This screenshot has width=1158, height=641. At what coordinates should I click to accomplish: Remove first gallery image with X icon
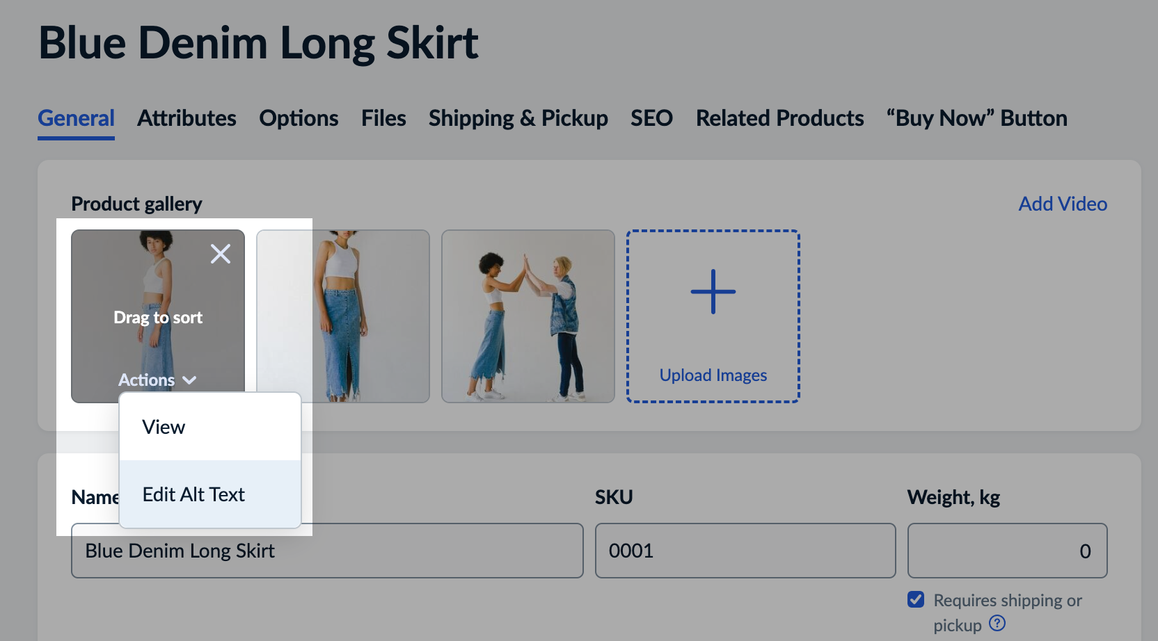tap(221, 254)
